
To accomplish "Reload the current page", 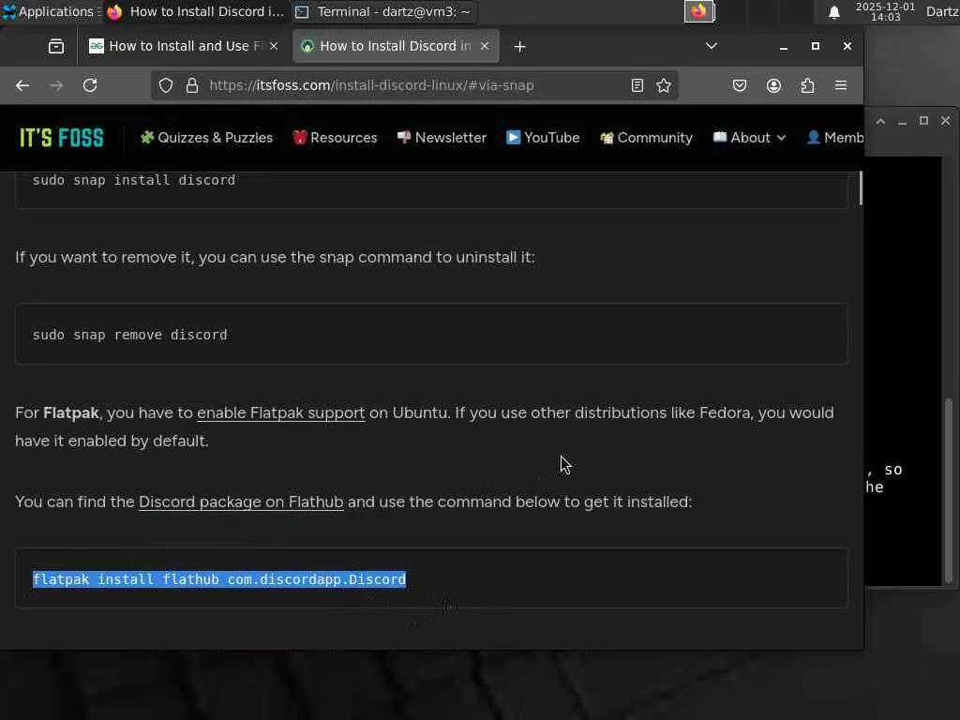I will tap(90, 85).
